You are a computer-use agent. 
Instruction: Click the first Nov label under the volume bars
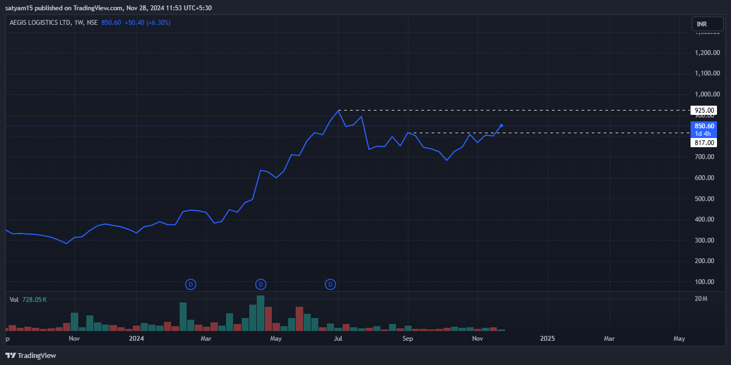74,339
